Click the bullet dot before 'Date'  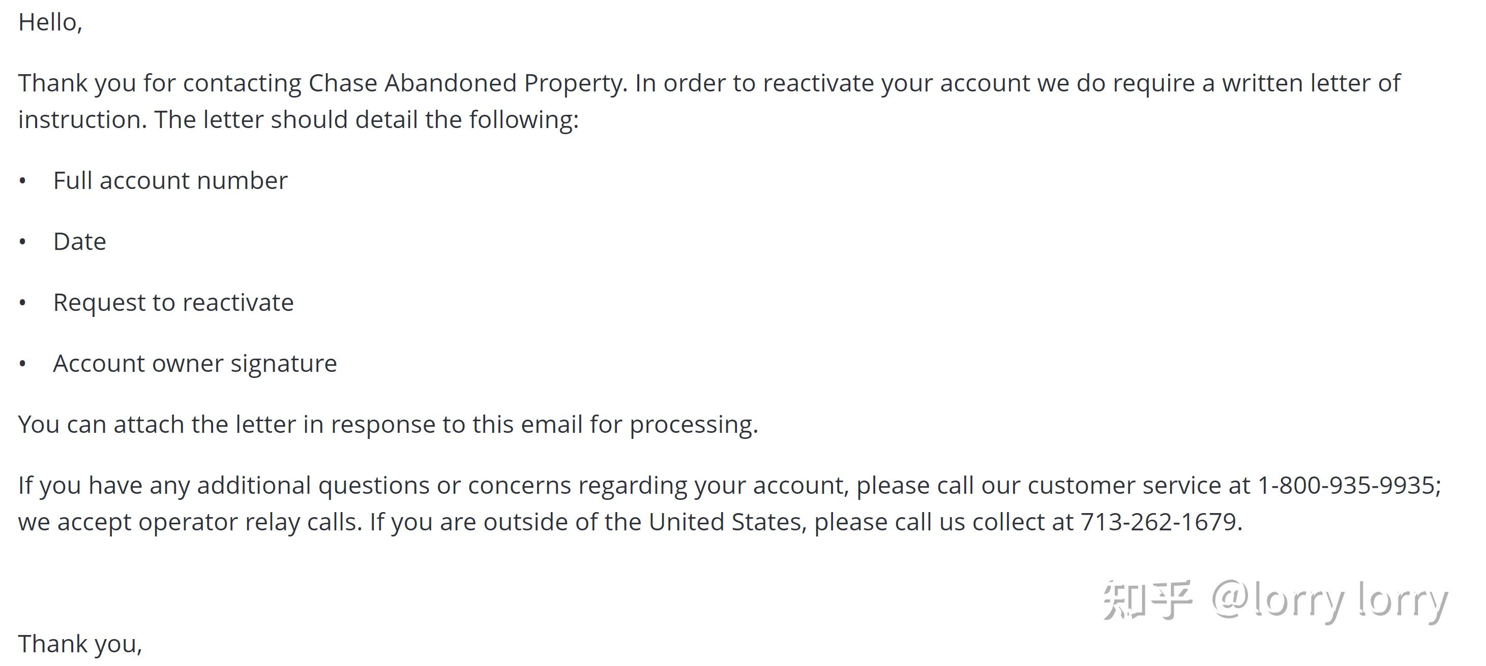pyautogui.click(x=22, y=242)
